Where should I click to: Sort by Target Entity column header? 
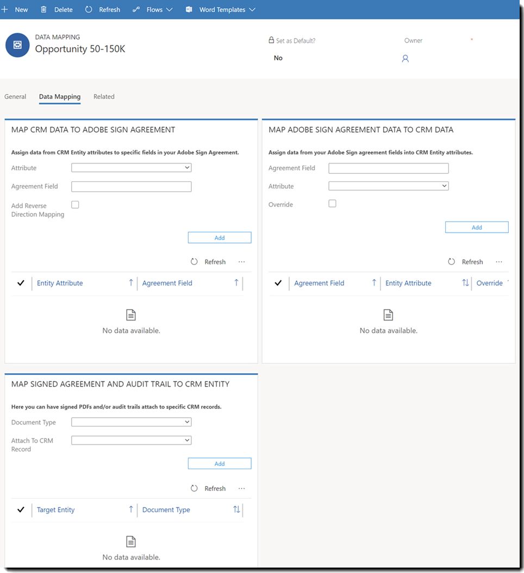coord(55,510)
